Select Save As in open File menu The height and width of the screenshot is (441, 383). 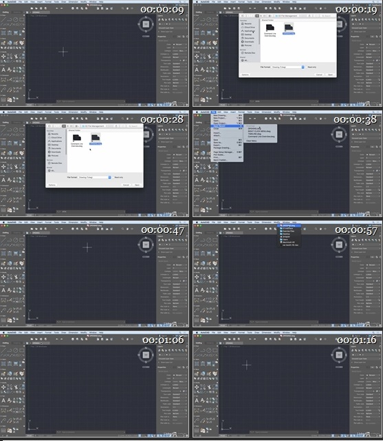pos(217,143)
